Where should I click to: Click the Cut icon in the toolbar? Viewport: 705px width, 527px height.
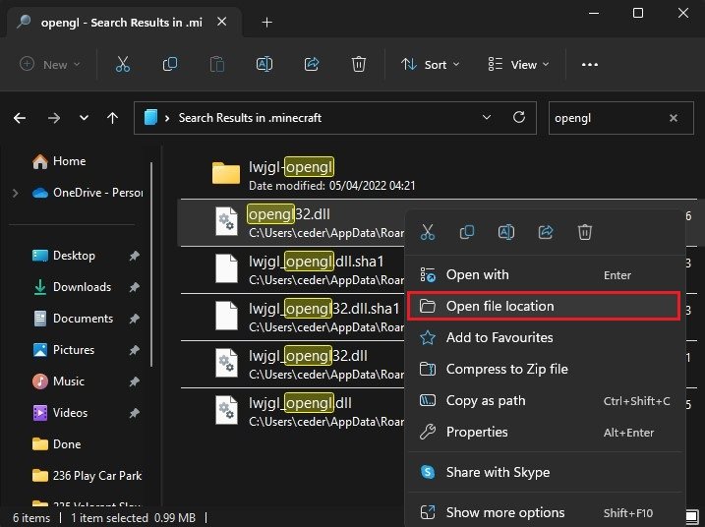[122, 64]
